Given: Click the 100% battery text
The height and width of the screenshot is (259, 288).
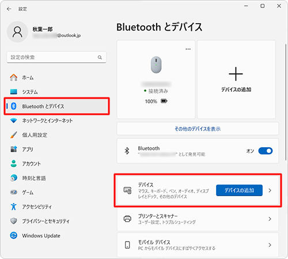Looking at the screenshot, I should click(151, 102).
